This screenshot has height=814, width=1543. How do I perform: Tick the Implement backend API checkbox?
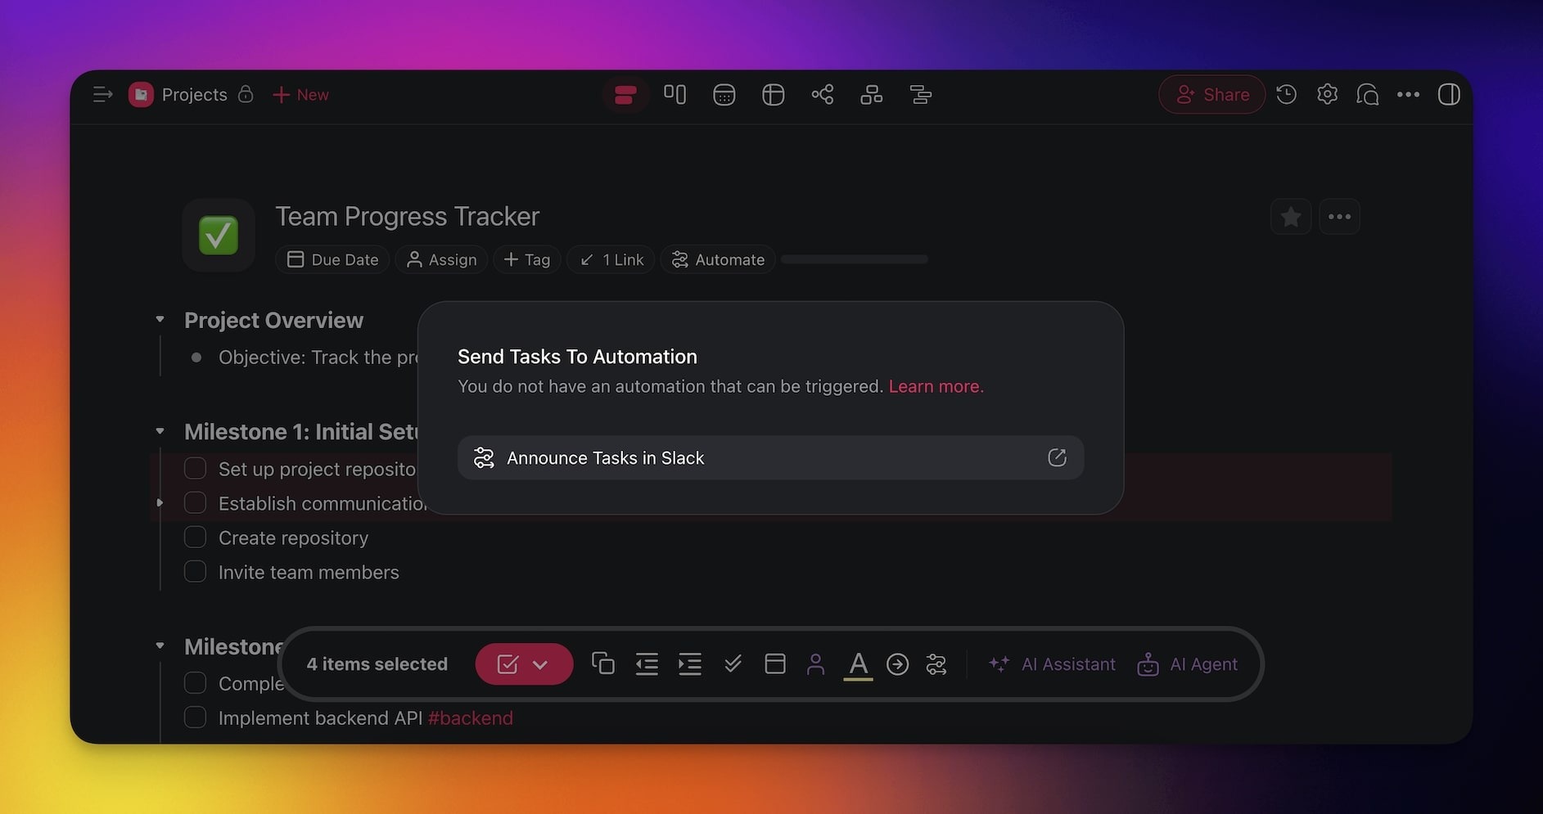click(195, 717)
